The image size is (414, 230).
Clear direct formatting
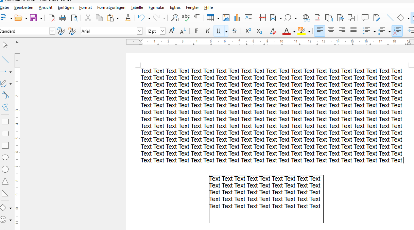tap(273, 31)
